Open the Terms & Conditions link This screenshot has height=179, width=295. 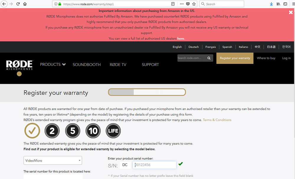(217, 120)
